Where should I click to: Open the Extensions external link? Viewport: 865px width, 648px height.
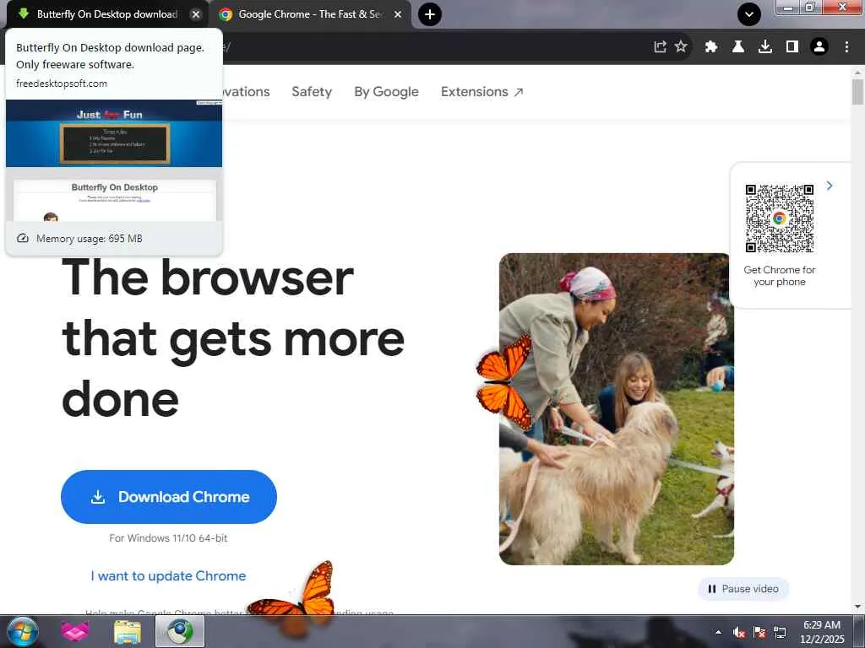pos(481,91)
